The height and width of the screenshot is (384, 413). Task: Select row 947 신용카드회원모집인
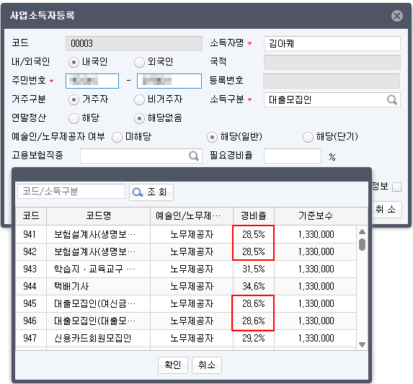pos(186,339)
